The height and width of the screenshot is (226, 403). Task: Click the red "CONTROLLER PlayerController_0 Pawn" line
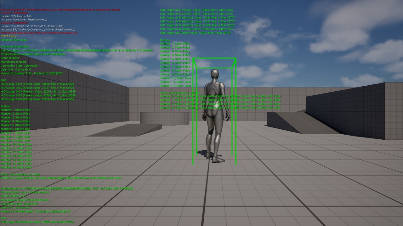click(x=39, y=33)
